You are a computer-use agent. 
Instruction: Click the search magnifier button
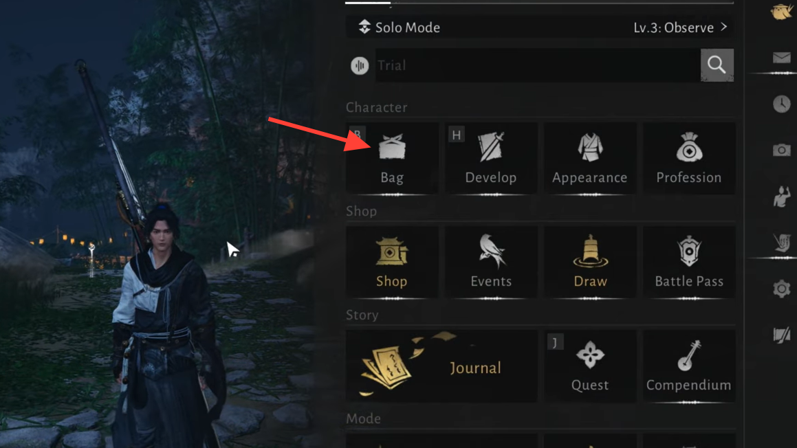(x=717, y=65)
